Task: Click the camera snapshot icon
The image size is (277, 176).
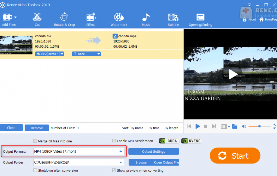Action: click(x=224, y=126)
